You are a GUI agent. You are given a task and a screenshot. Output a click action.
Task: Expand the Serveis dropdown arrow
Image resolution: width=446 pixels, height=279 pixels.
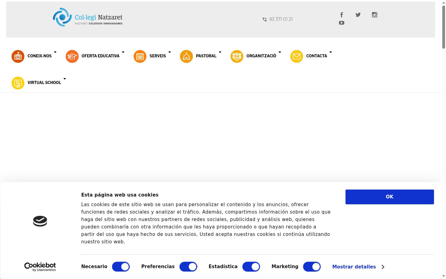pyautogui.click(x=170, y=52)
